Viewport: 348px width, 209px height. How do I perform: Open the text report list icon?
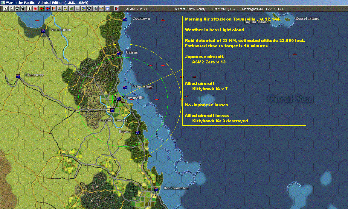(x=12, y=9)
